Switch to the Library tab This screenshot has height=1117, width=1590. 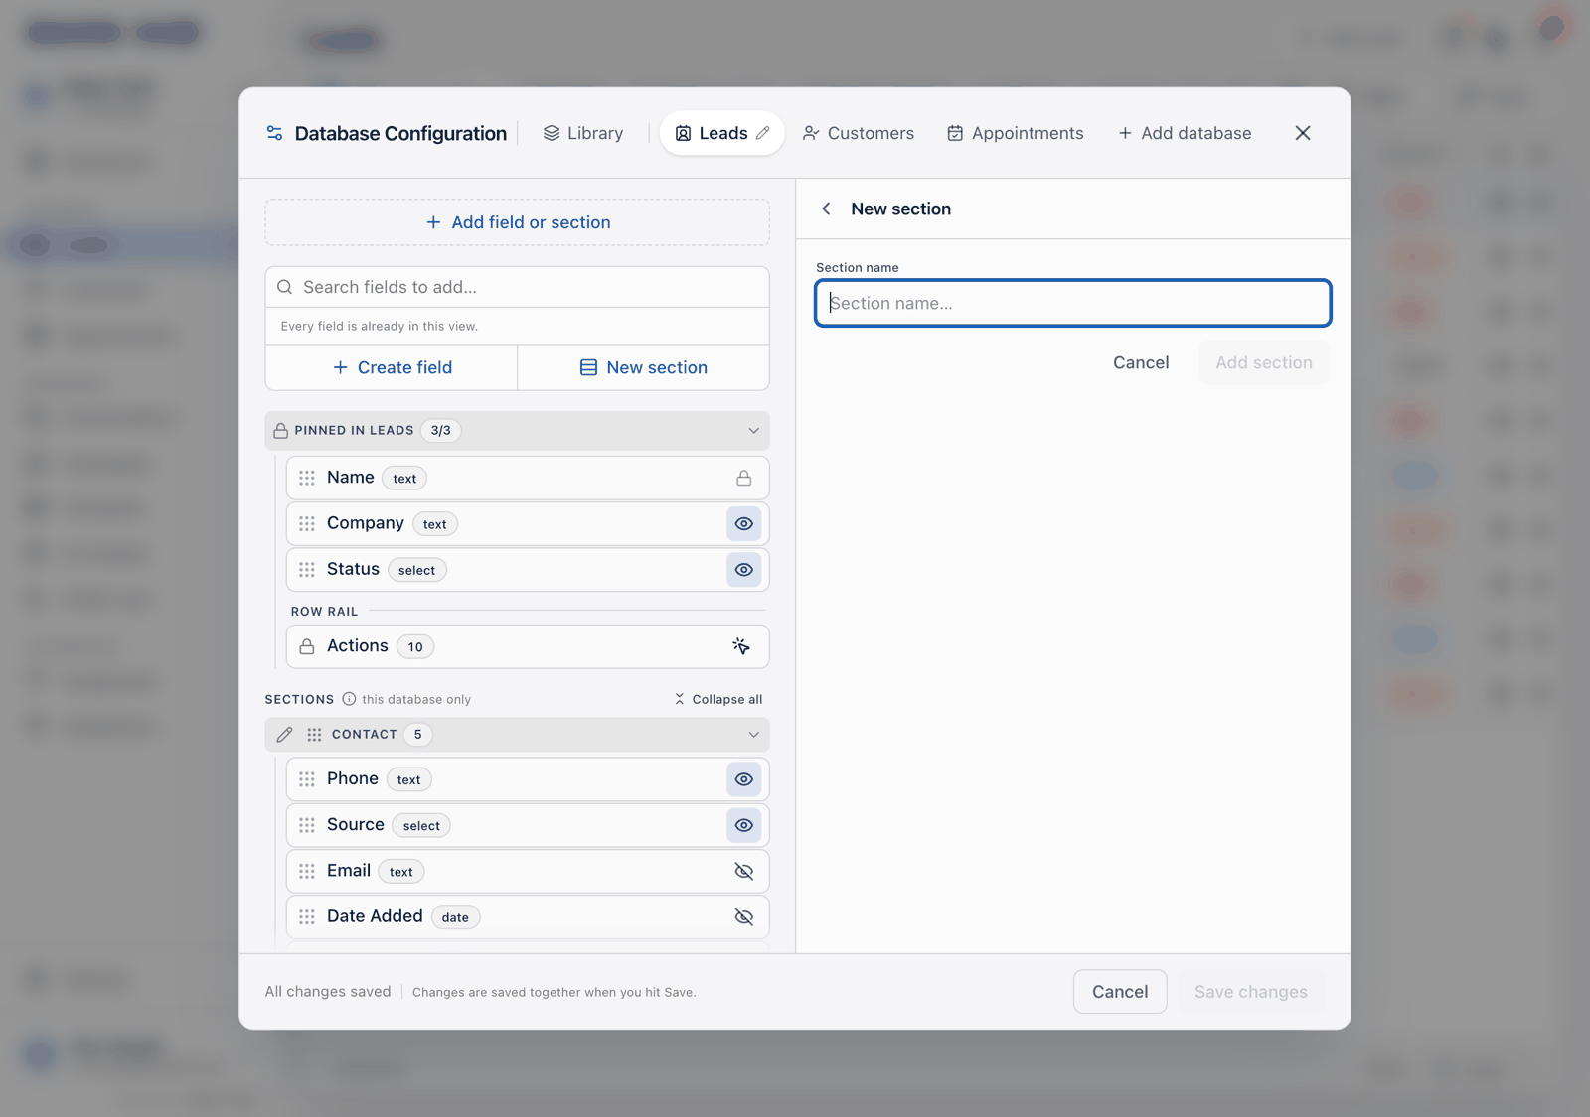(x=583, y=133)
